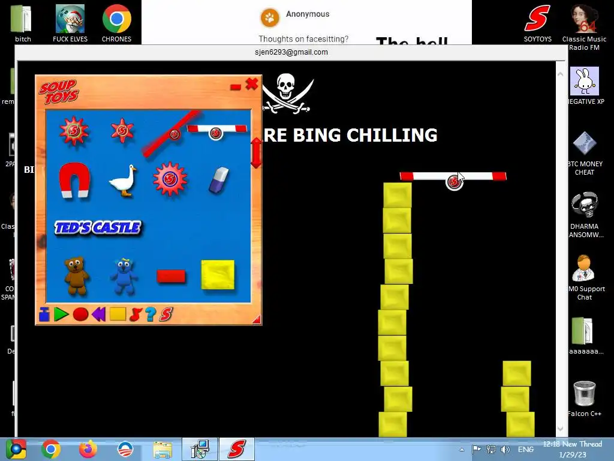Pick the round red cog with blue center
Image resolution: width=614 pixels, height=461 pixels.
170,179
